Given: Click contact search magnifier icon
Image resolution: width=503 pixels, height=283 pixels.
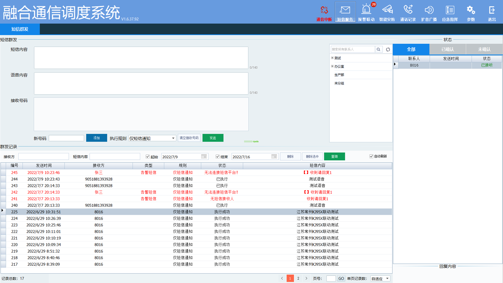Looking at the screenshot, I should (378, 49).
